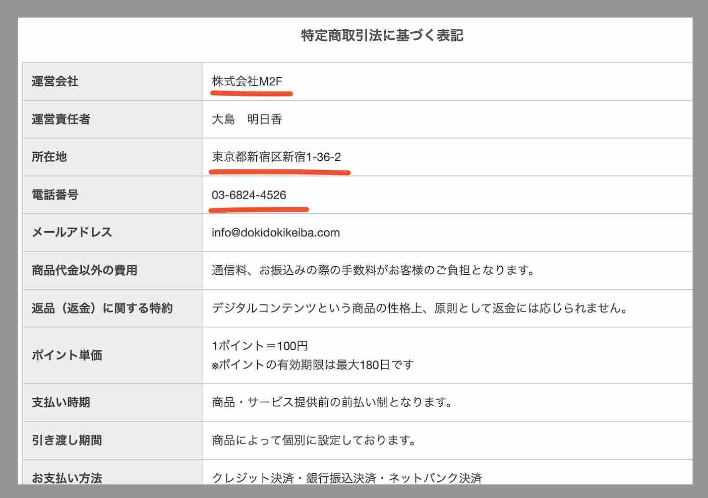The width and height of the screenshot is (708, 498).
Task: Click the red underline beneath 株式会社M2F
Action: 252,93
